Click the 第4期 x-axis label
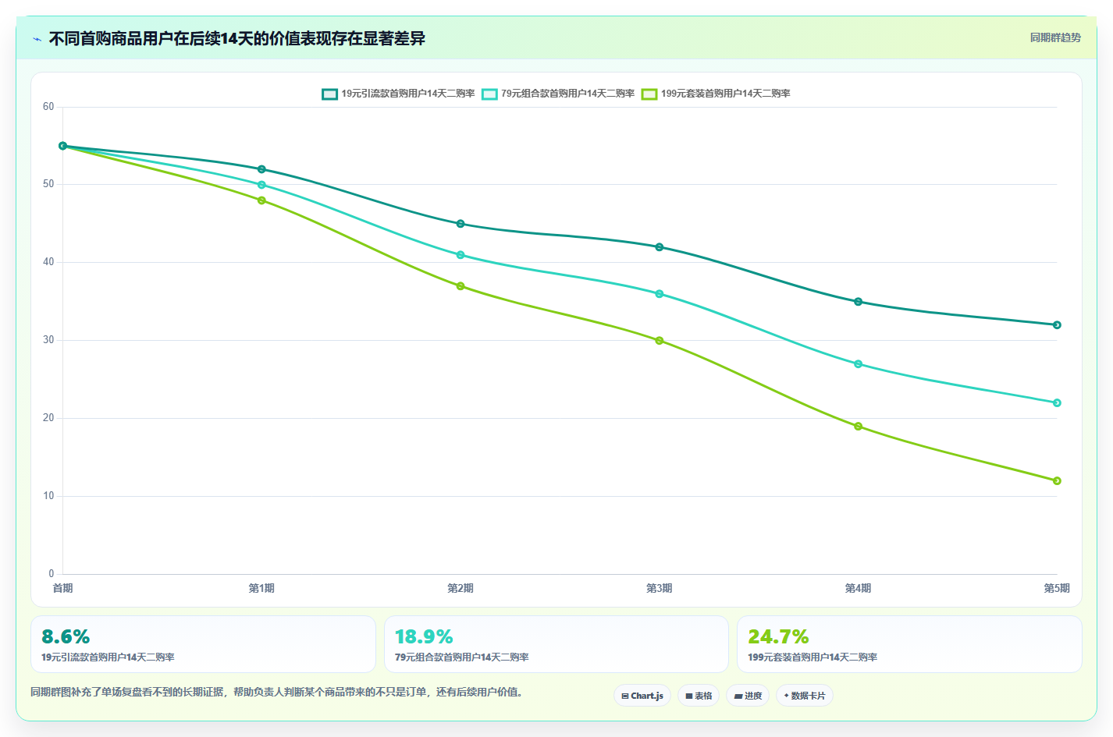 (x=858, y=588)
